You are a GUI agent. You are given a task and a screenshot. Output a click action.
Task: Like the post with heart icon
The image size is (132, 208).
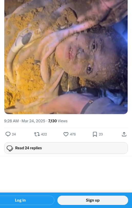point(66,134)
